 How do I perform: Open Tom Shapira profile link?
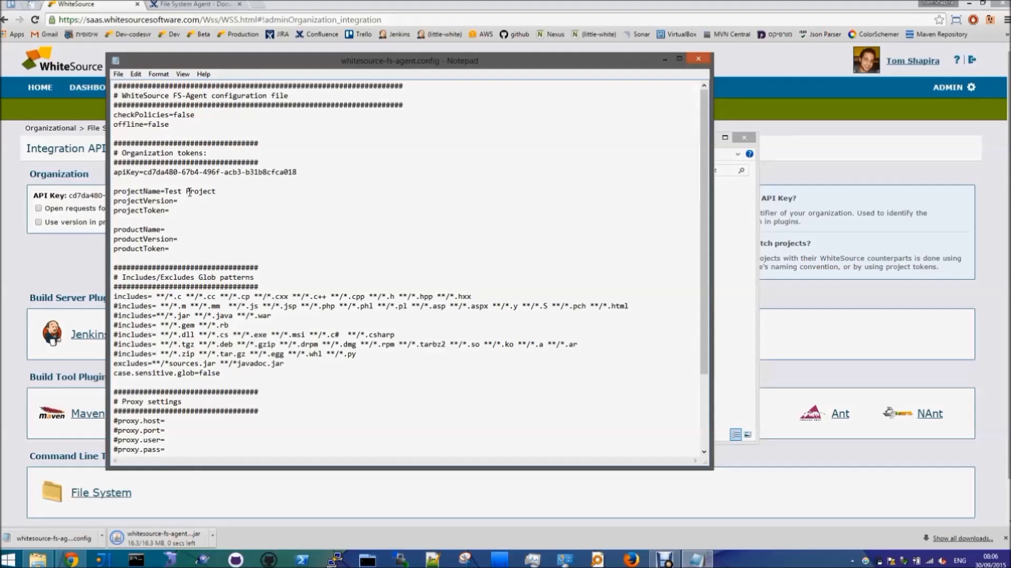coord(913,61)
